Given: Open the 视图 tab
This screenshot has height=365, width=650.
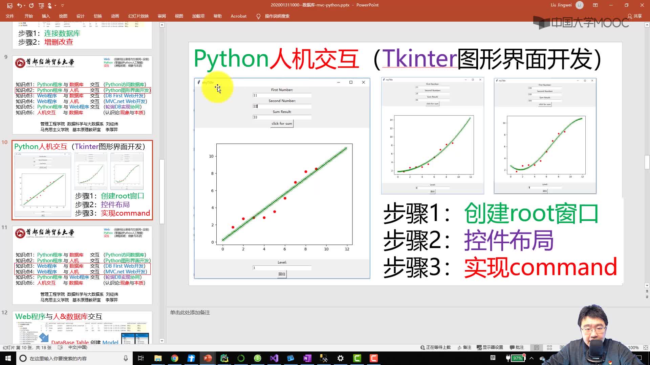Looking at the screenshot, I should [179, 16].
